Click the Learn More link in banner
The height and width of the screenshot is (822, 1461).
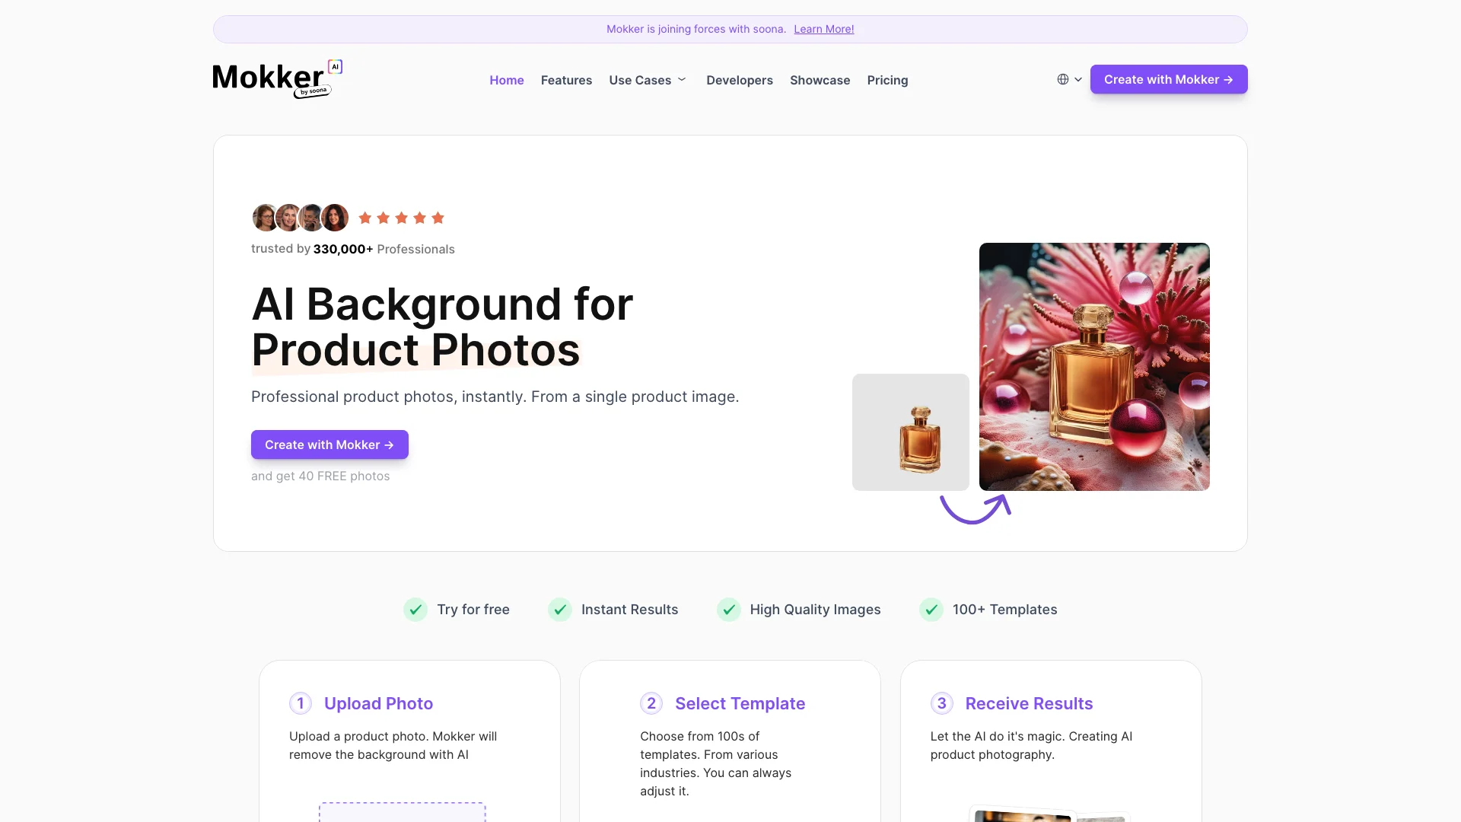point(824,28)
